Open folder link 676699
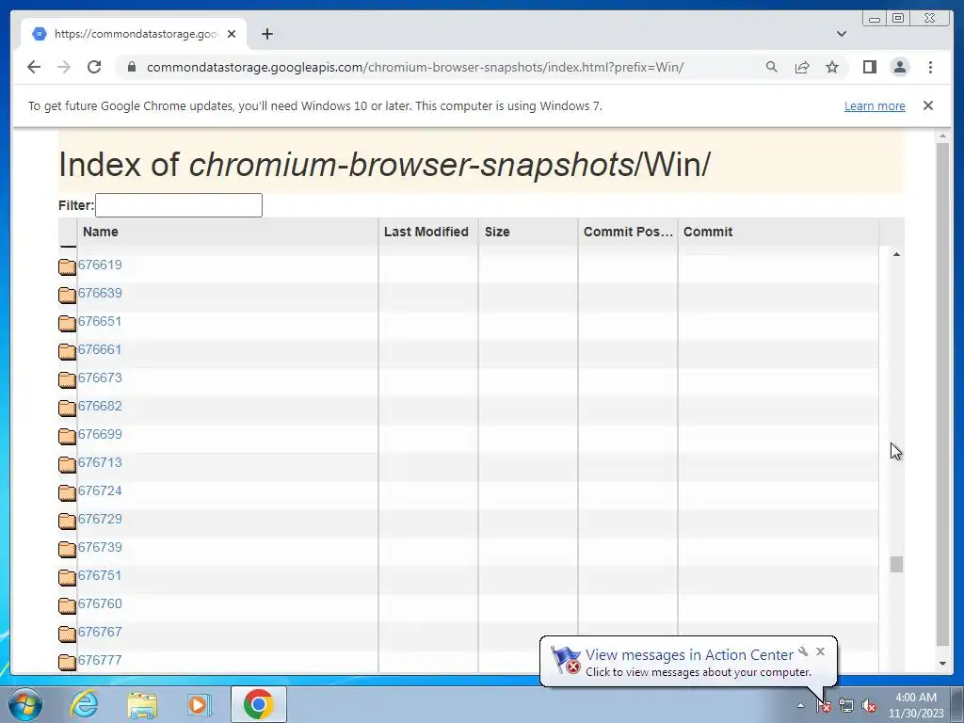The image size is (964, 723). tap(100, 435)
